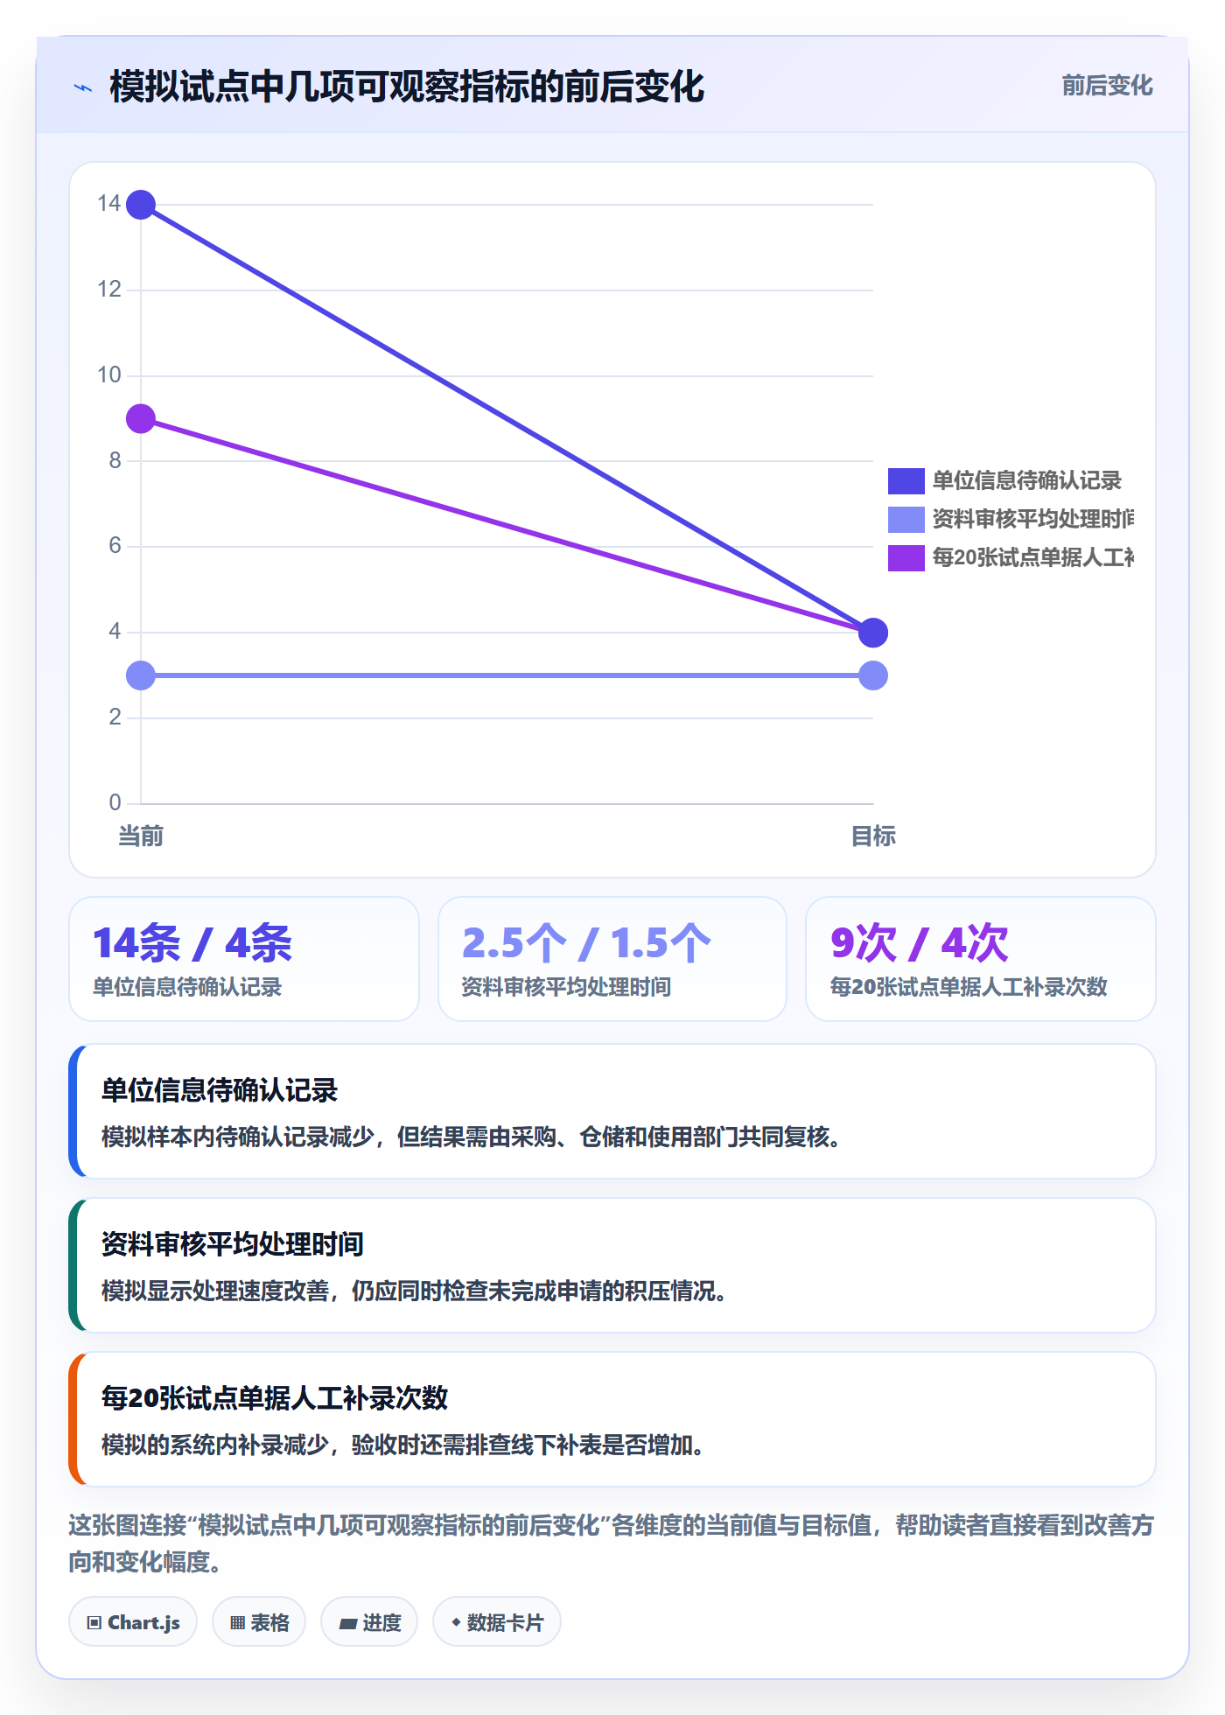Screen dimensions: 1225x1715
Task: Click the 目标 x-axis label
Action: pyautogui.click(x=873, y=836)
